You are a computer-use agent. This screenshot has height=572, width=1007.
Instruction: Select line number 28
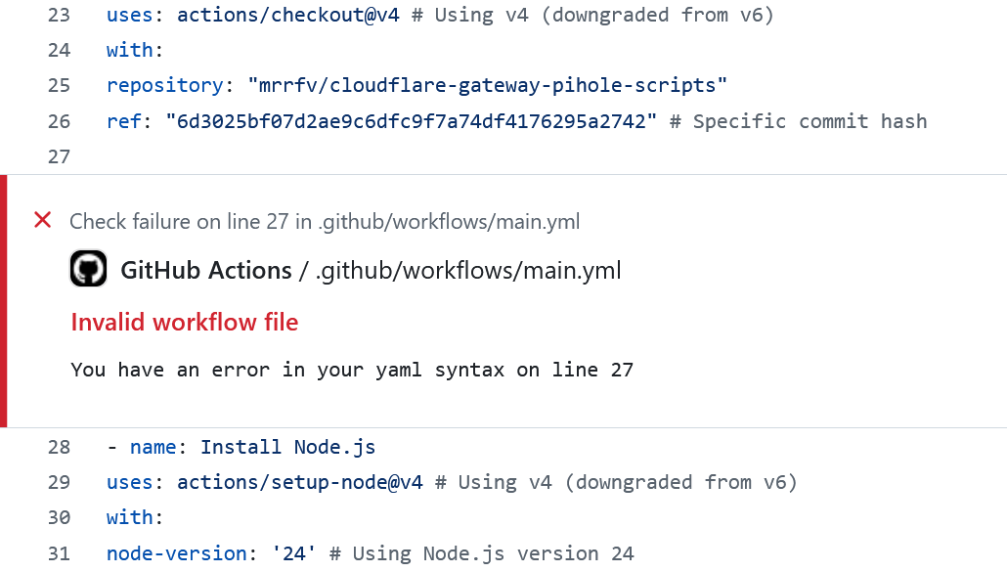59,447
